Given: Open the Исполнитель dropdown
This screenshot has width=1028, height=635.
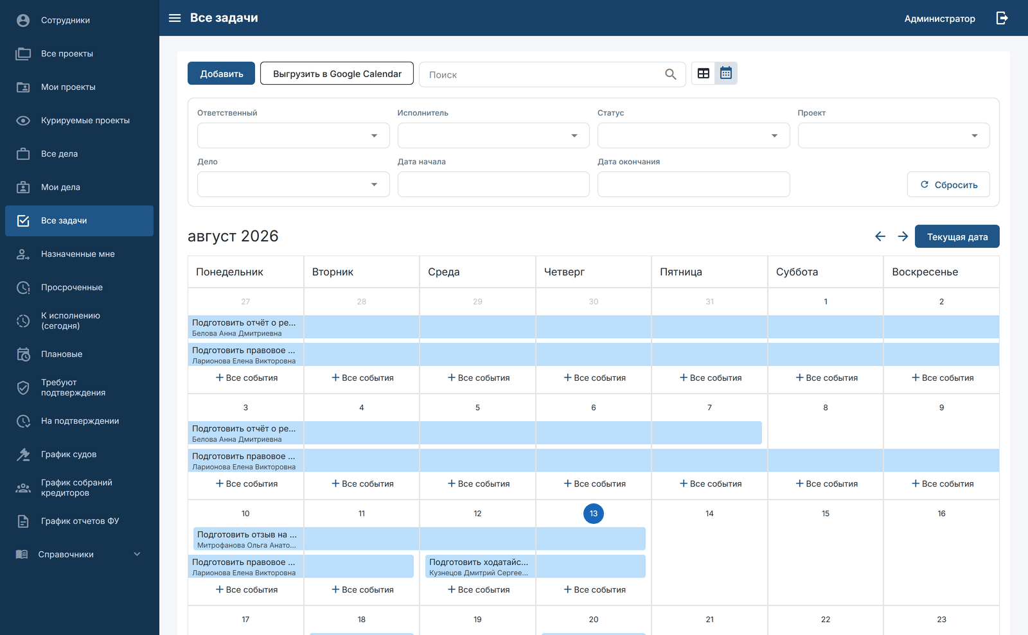Looking at the screenshot, I should (493, 135).
